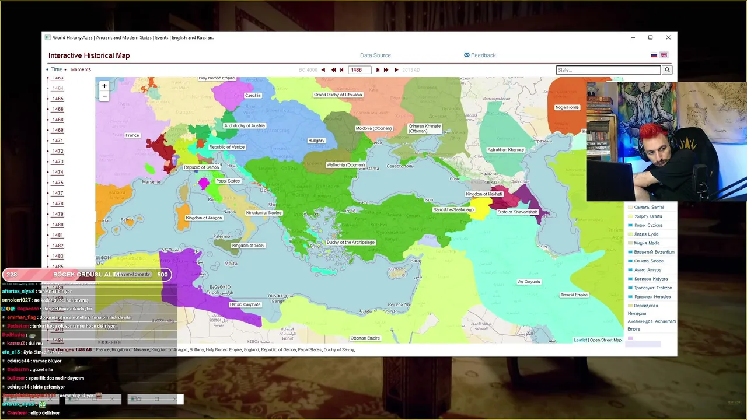This screenshot has height=420, width=747.
Task: Select year 1475 in timeline
Action: (x=58, y=183)
